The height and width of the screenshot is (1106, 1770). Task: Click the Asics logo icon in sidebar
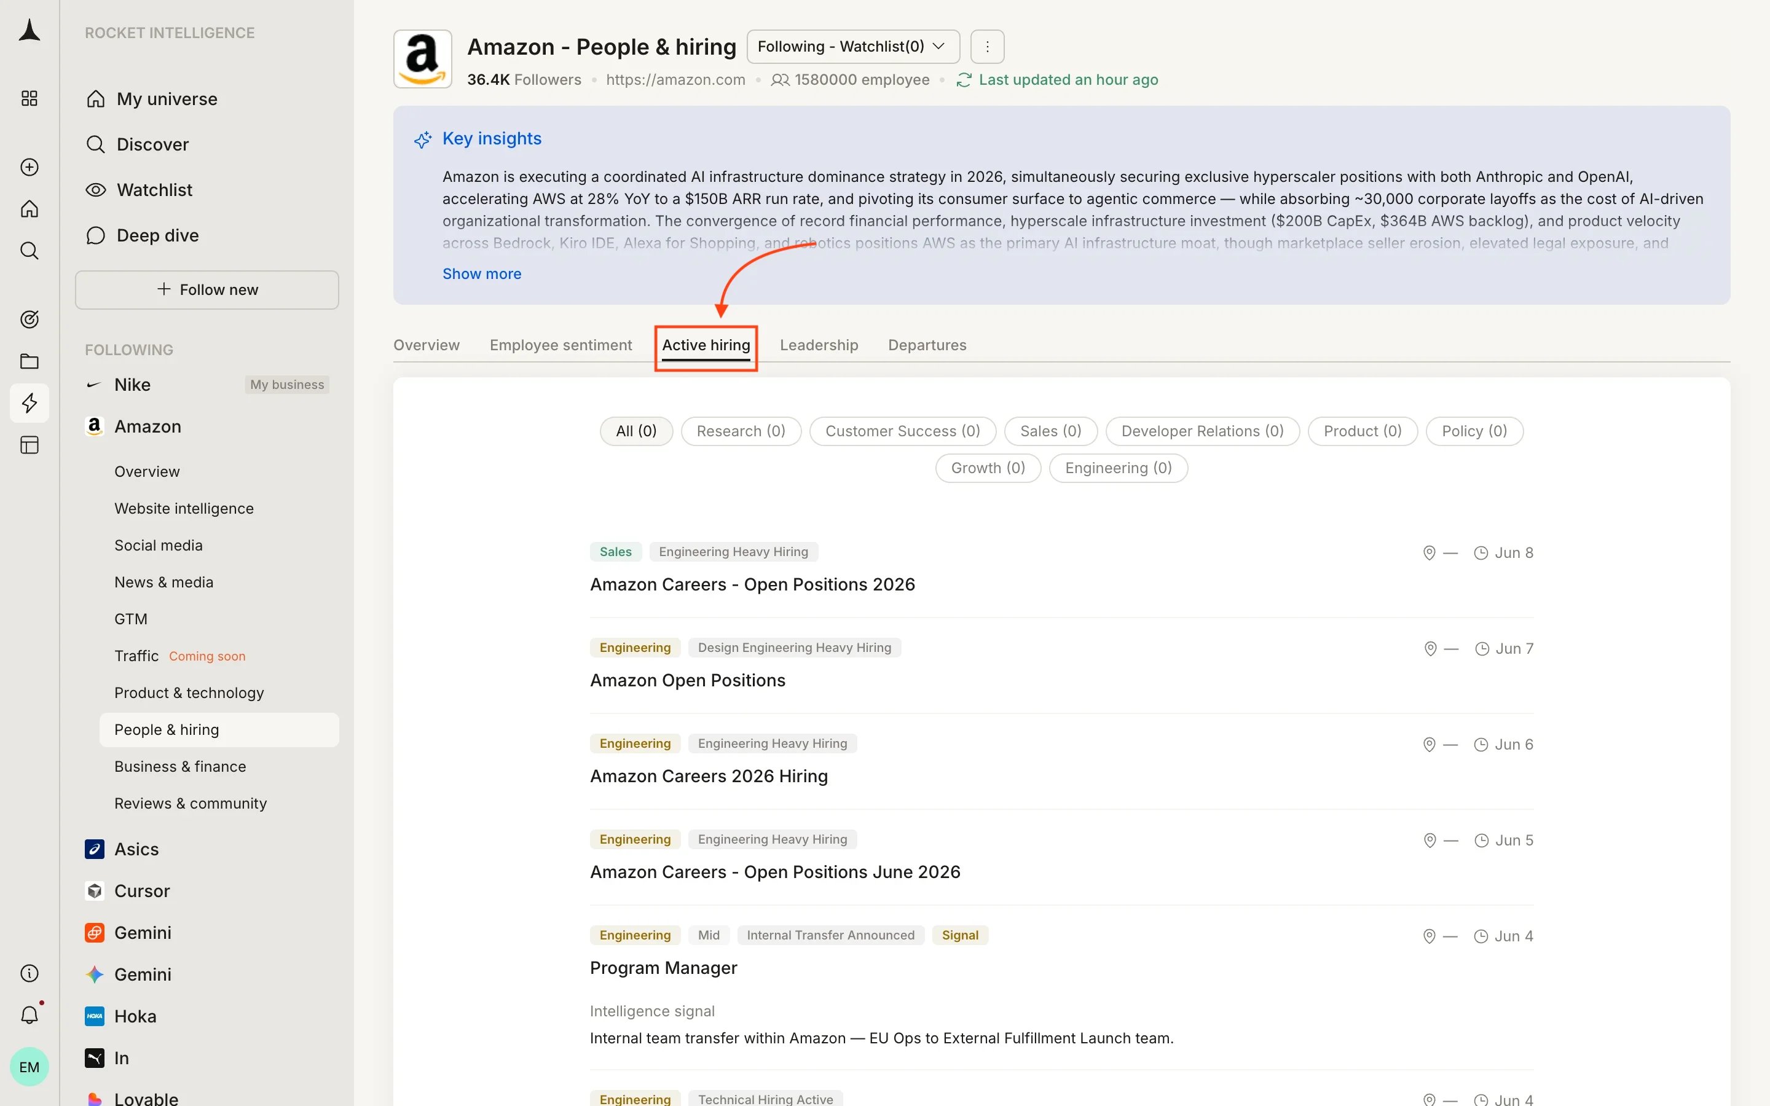coord(95,849)
